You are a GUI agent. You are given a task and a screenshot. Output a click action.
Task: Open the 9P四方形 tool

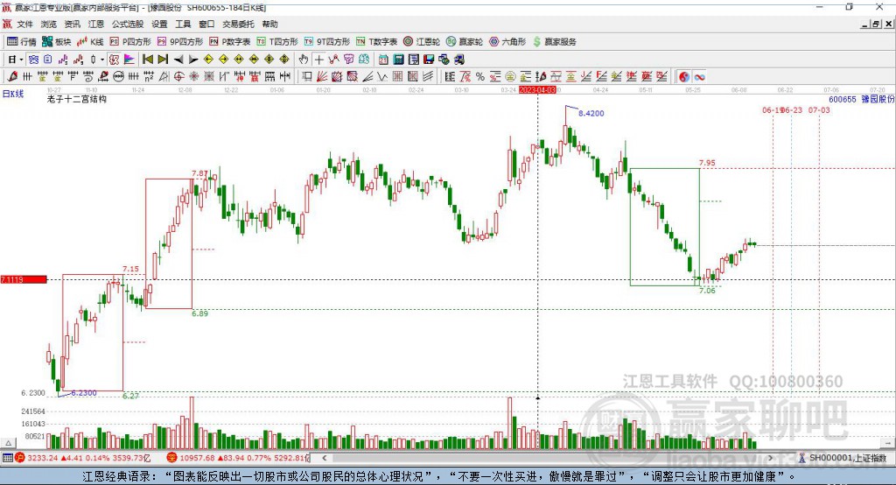point(180,42)
